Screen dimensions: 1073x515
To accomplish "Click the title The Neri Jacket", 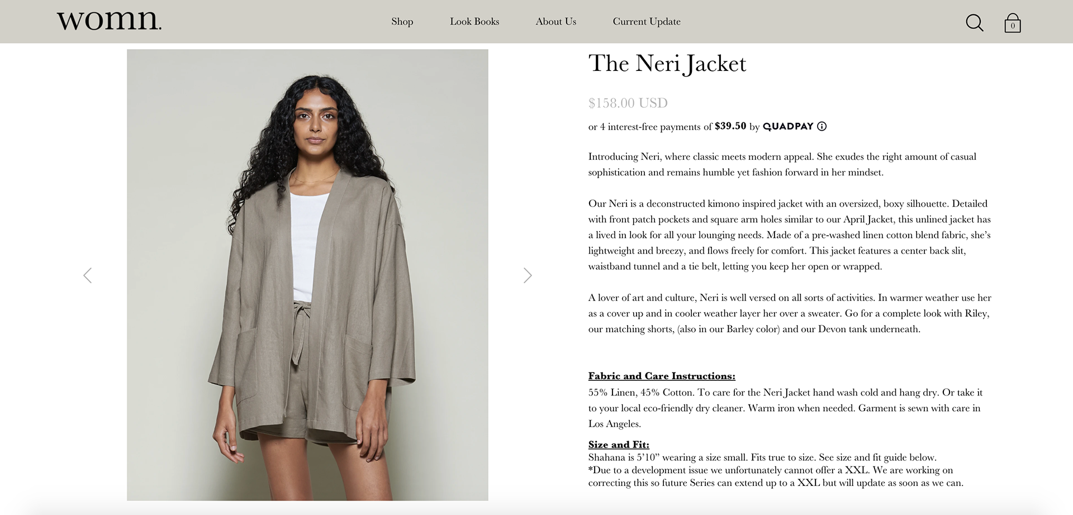I will point(667,64).
